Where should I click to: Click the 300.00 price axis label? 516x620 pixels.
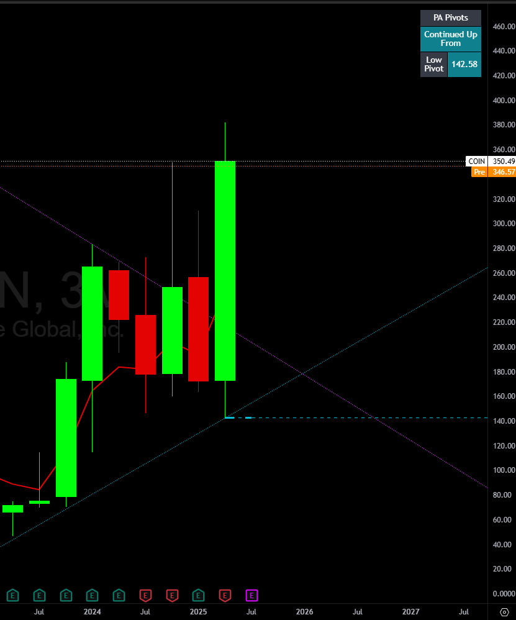click(504, 224)
